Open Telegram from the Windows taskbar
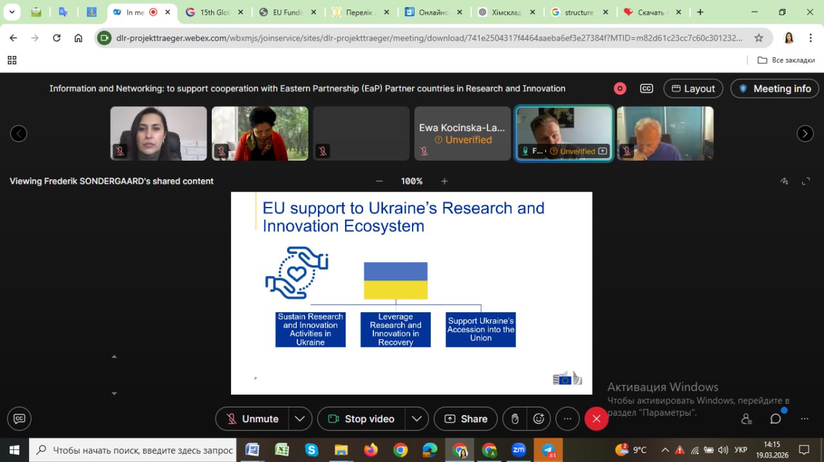 548,450
